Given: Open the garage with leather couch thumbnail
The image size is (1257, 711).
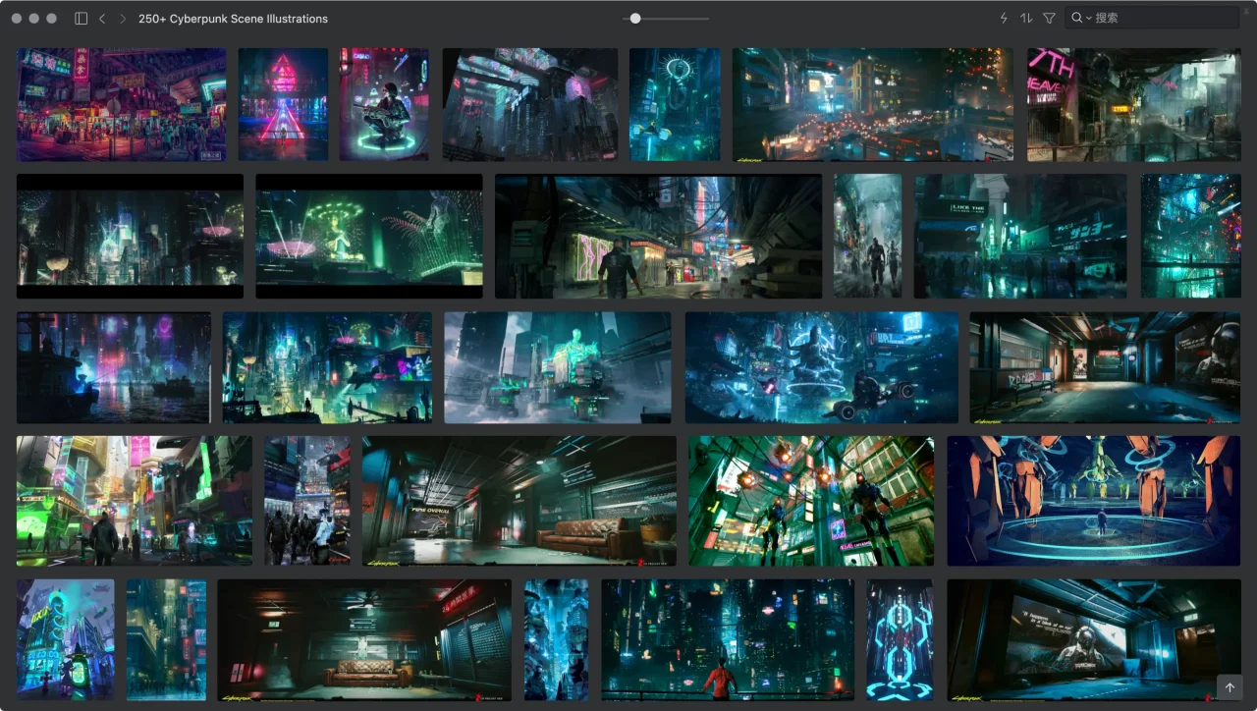Looking at the screenshot, I should coord(519,501).
